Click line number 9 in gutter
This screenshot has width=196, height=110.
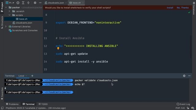click(x=46, y=23)
